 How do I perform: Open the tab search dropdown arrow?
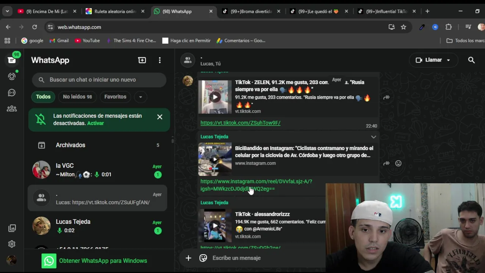click(x=7, y=11)
